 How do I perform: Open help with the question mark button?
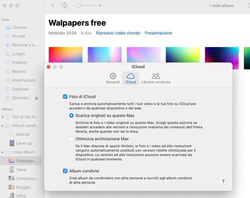coord(223,182)
